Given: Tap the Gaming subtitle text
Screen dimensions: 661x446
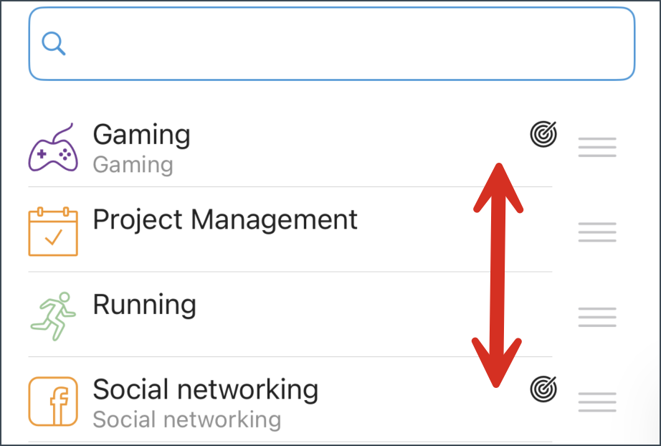Looking at the screenshot, I should click(x=133, y=164).
